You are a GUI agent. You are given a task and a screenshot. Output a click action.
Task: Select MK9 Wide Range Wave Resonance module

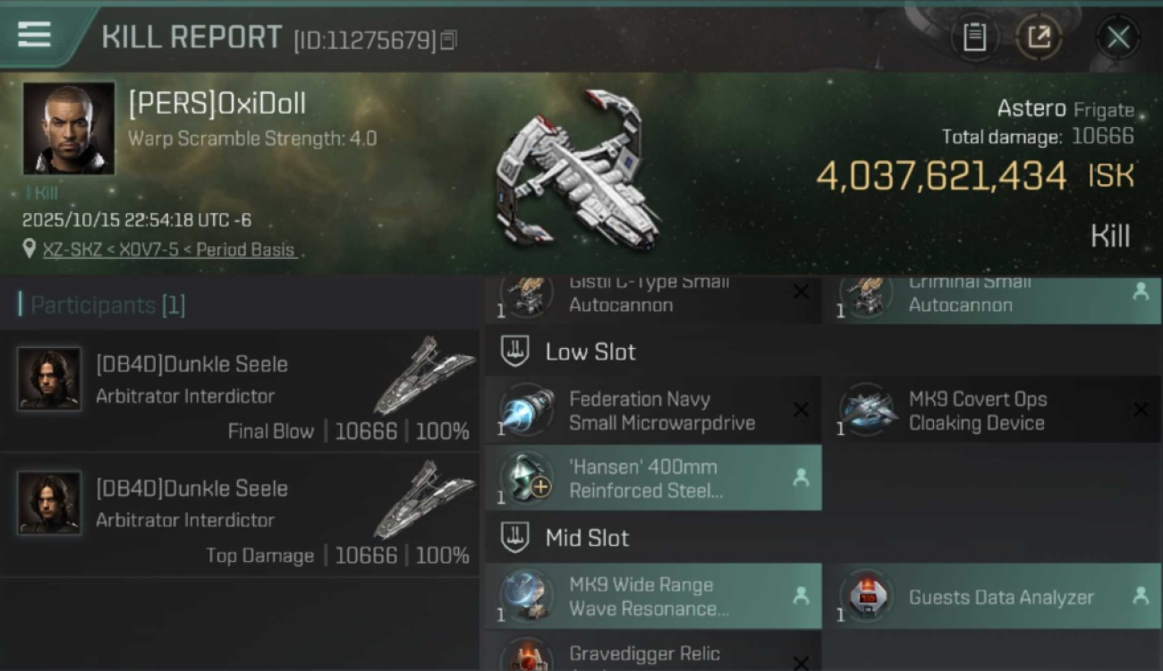point(653,597)
